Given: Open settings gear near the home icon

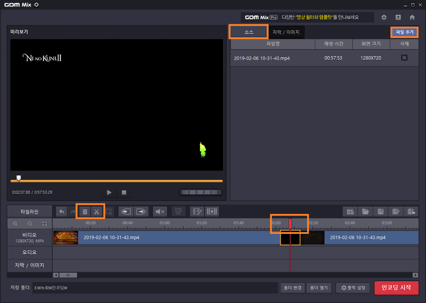Looking at the screenshot, I should tap(384, 17).
